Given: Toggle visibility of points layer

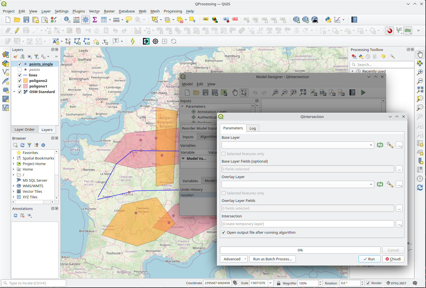Looking at the screenshot, I should (20, 70).
